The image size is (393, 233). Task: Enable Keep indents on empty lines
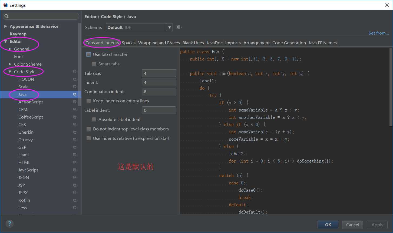pos(88,101)
